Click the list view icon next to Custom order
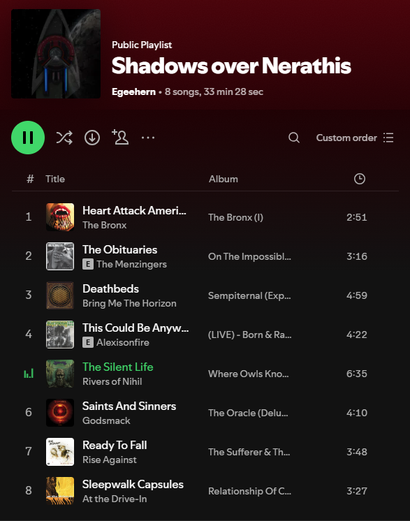 tap(388, 138)
